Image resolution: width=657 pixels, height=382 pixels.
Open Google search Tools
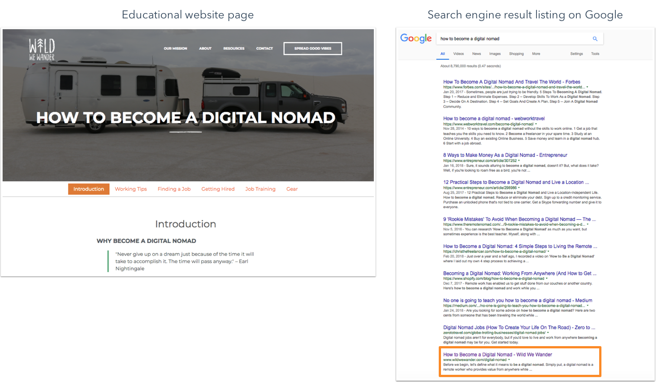pos(595,54)
